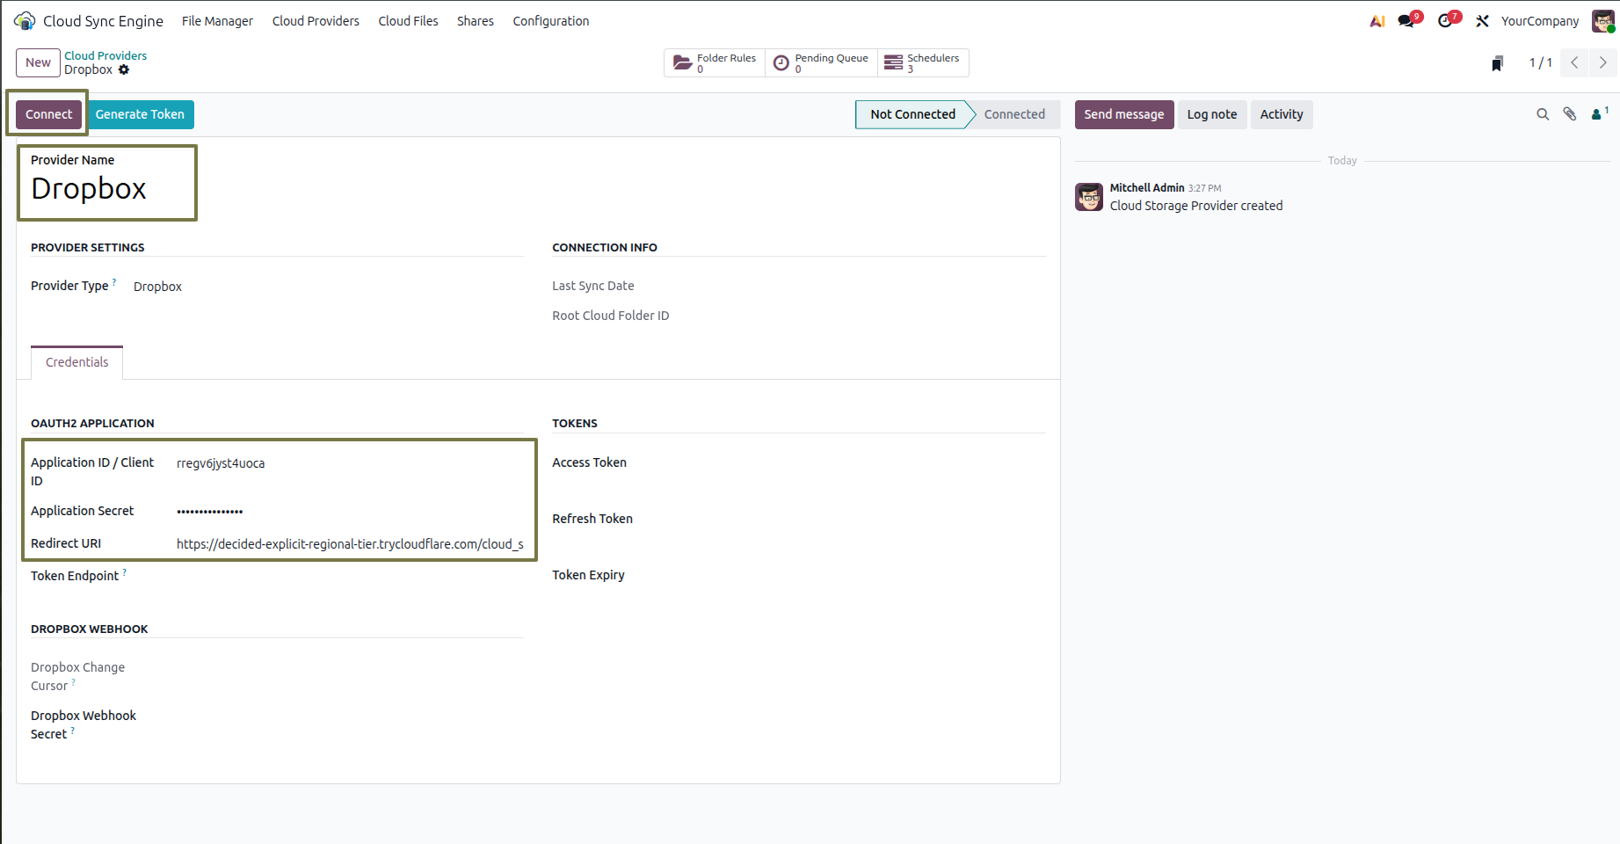The height and width of the screenshot is (844, 1620).
Task: Click the Application Secret password field
Action: coord(350,511)
